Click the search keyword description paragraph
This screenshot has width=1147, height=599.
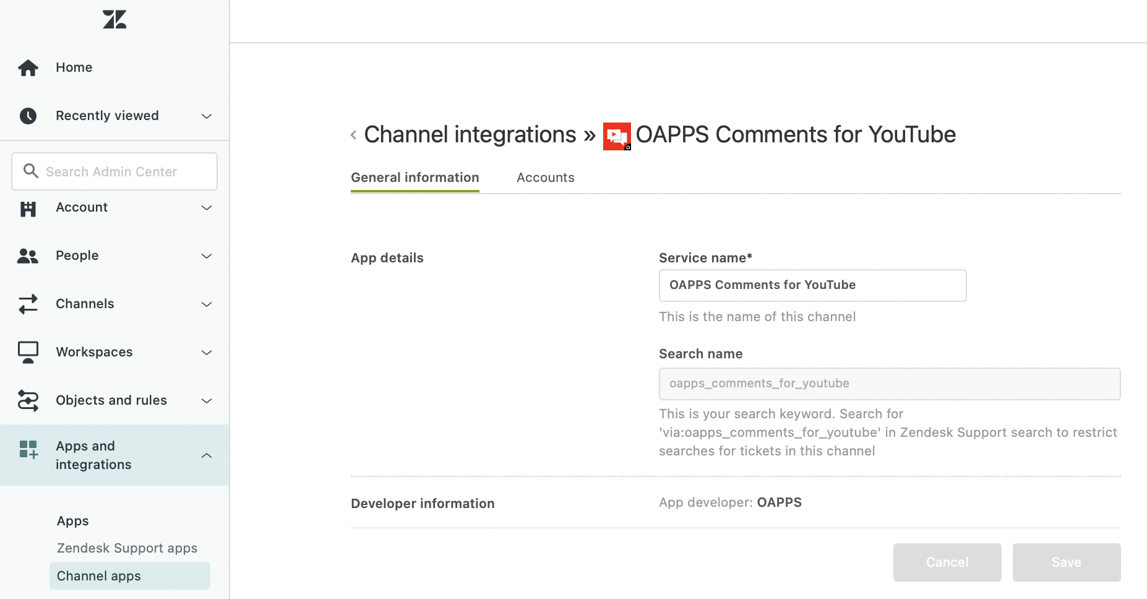888,433
